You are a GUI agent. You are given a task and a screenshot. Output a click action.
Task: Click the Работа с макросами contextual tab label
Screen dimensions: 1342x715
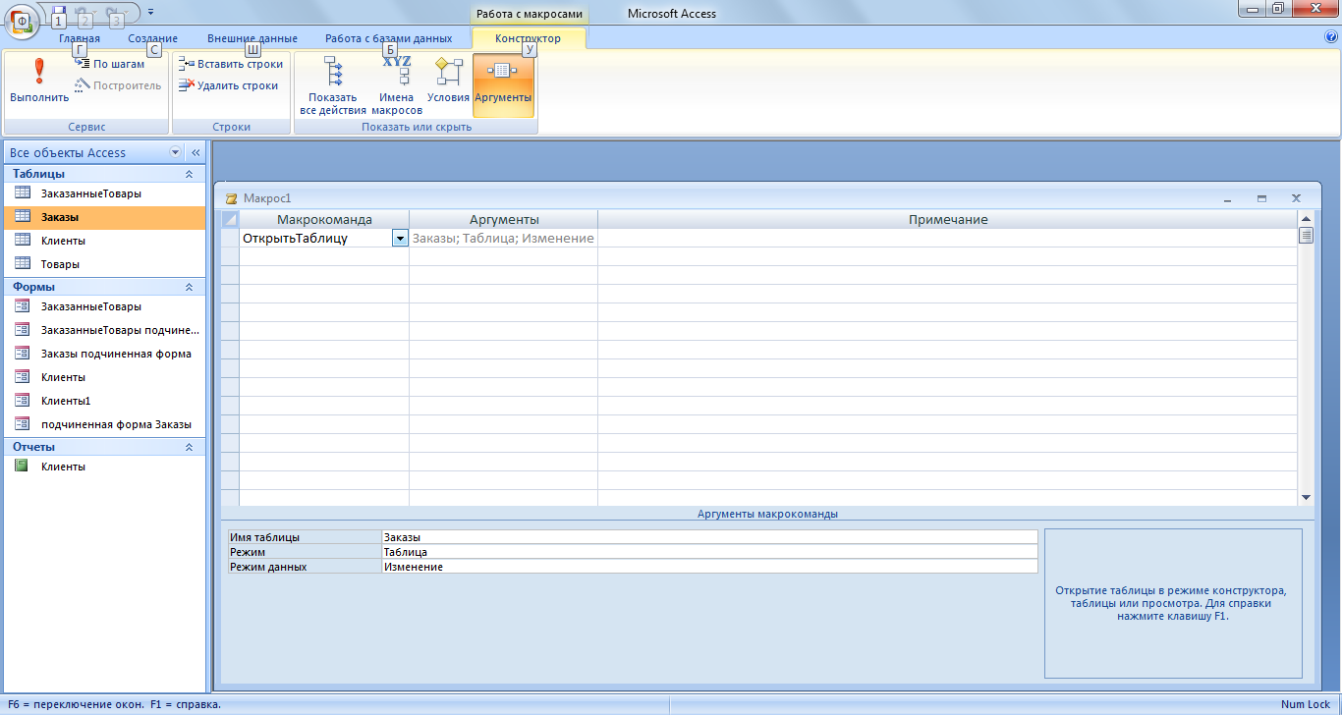click(x=529, y=14)
